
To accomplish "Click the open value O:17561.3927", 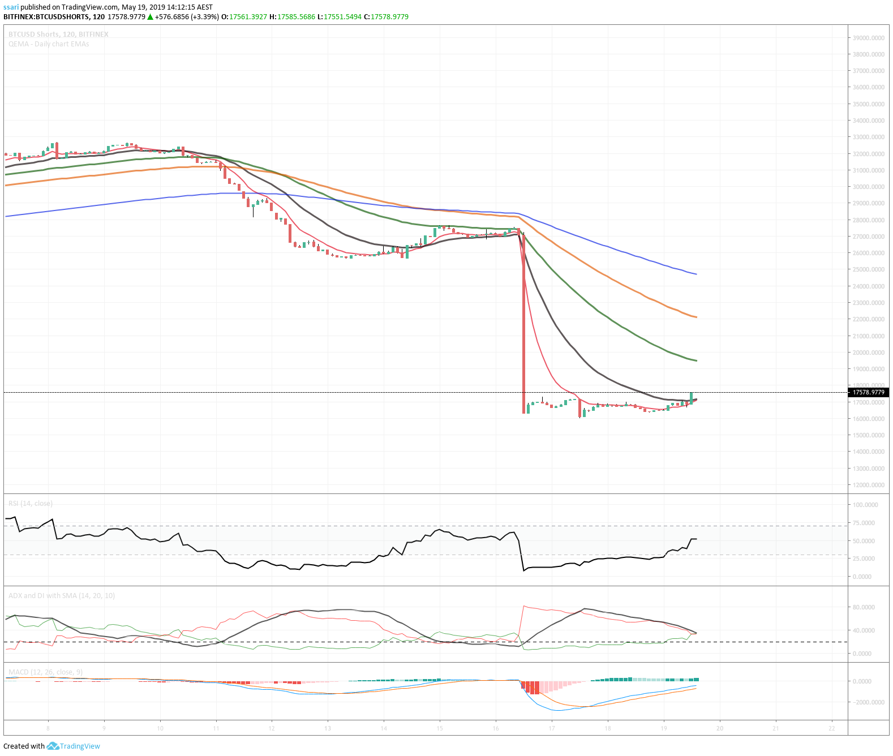I will (x=244, y=17).
